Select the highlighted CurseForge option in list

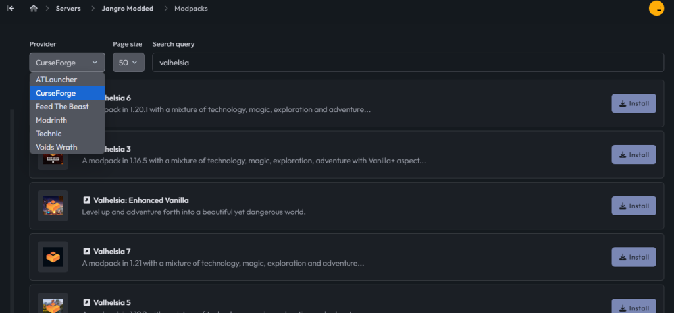point(56,93)
